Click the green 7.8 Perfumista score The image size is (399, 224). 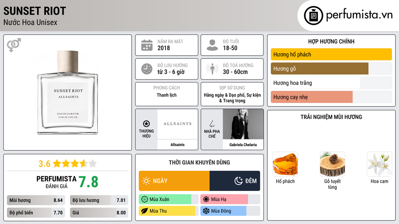tap(88, 182)
